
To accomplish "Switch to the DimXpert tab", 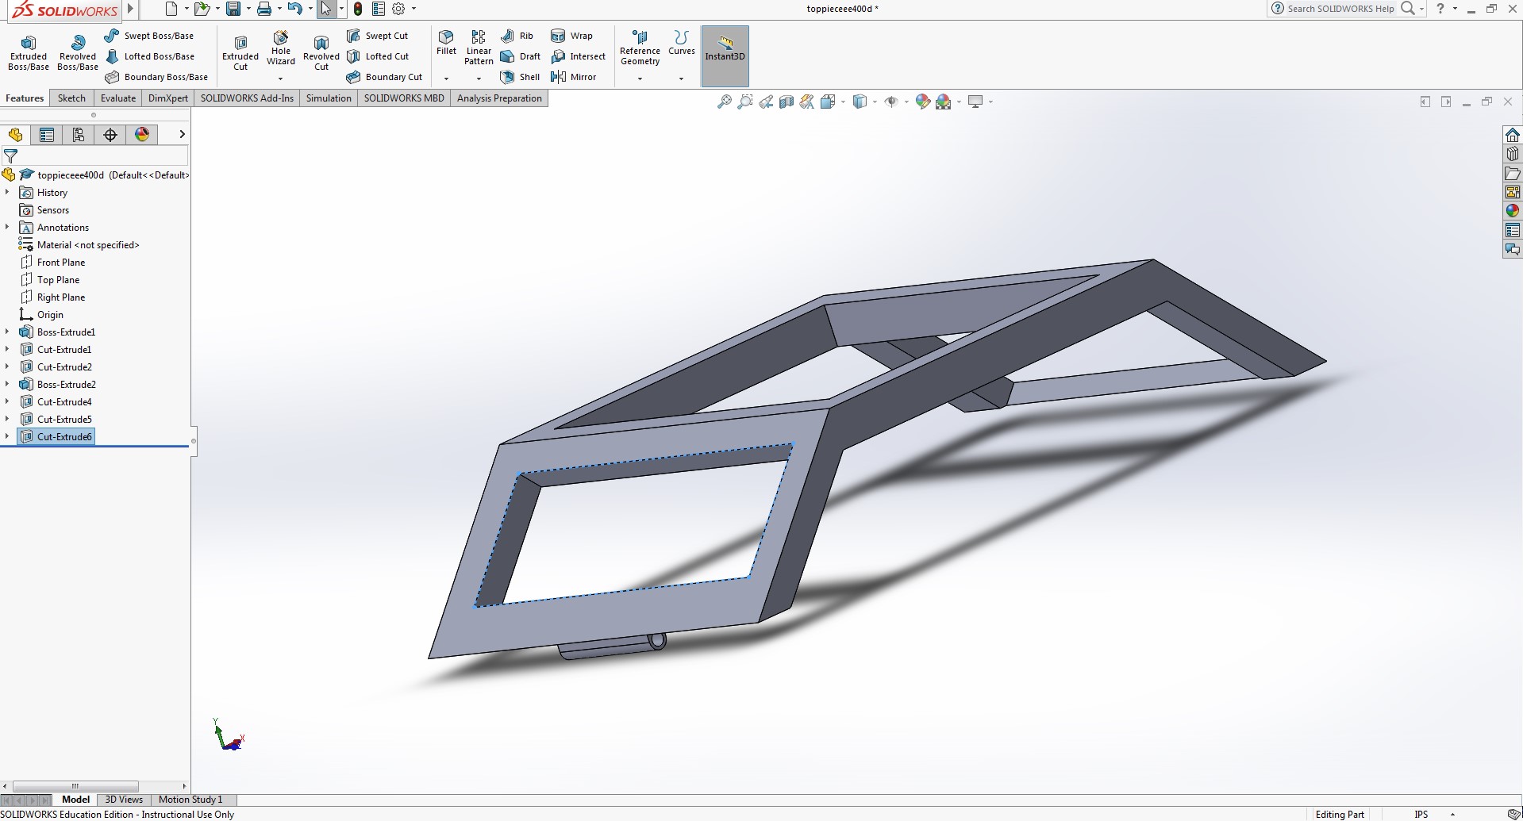I will (168, 98).
